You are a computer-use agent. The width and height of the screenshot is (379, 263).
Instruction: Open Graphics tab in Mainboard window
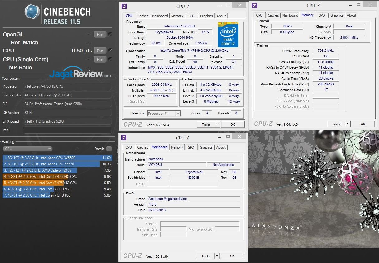click(x=206, y=147)
